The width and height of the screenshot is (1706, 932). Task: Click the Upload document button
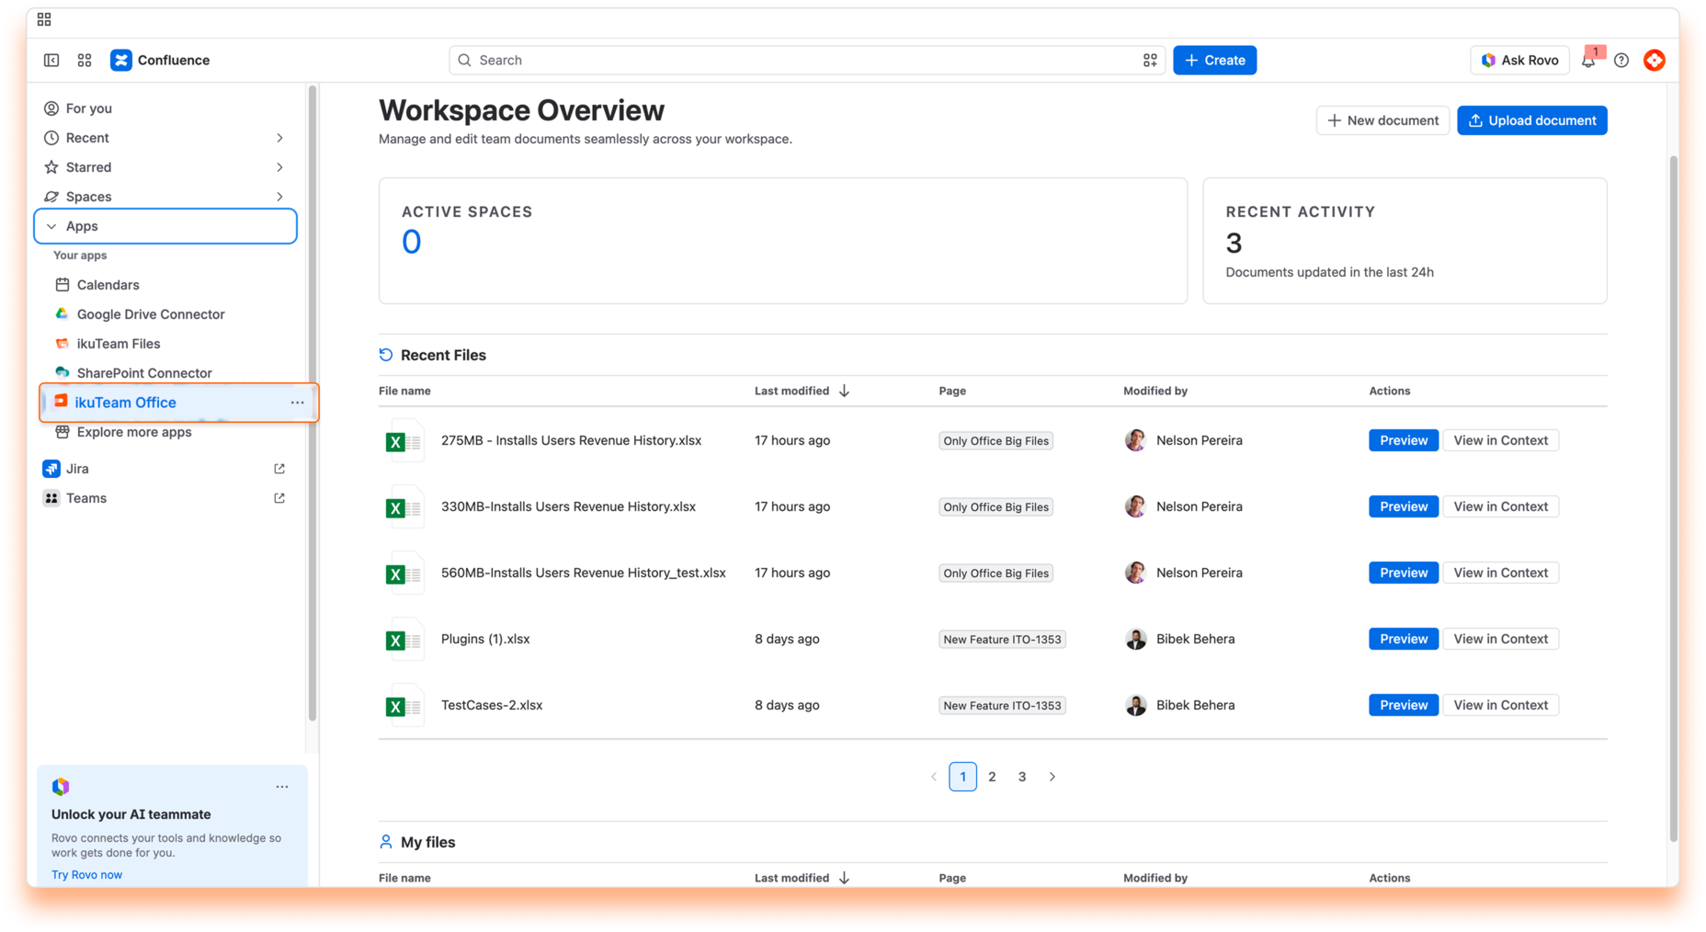point(1531,120)
